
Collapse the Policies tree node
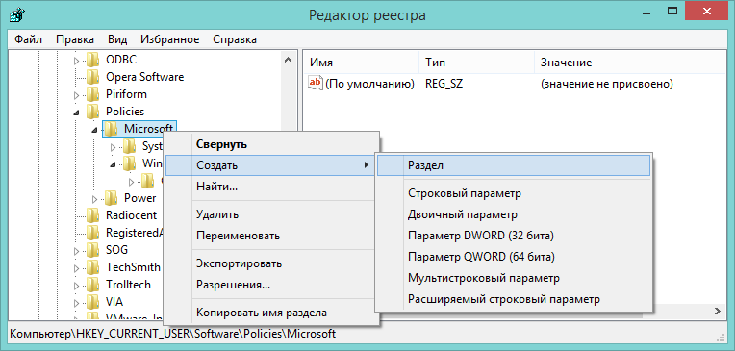click(77, 113)
